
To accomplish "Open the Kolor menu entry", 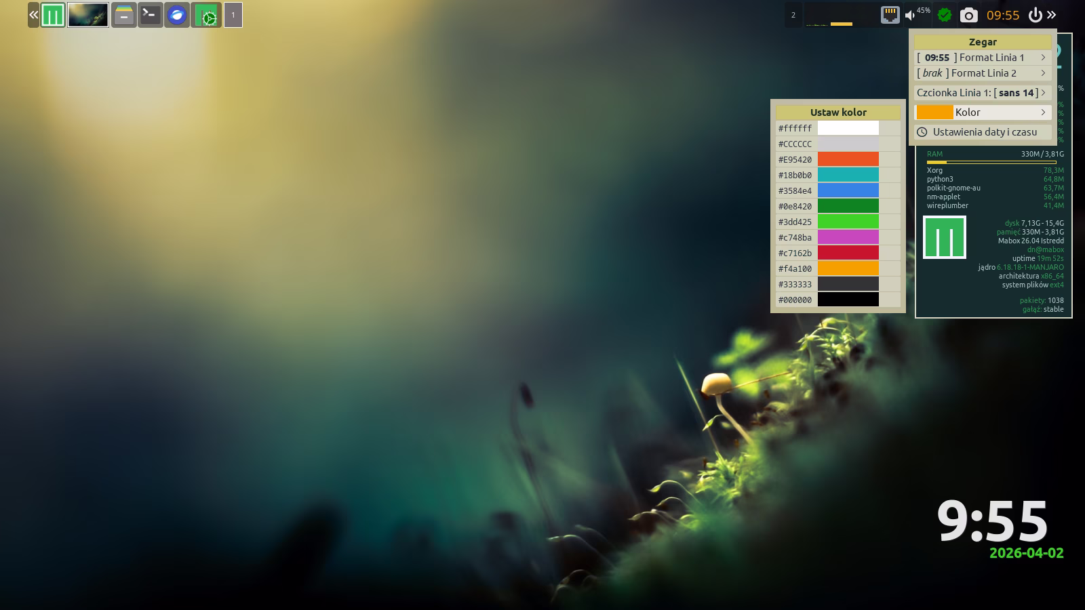I will 982,113.
